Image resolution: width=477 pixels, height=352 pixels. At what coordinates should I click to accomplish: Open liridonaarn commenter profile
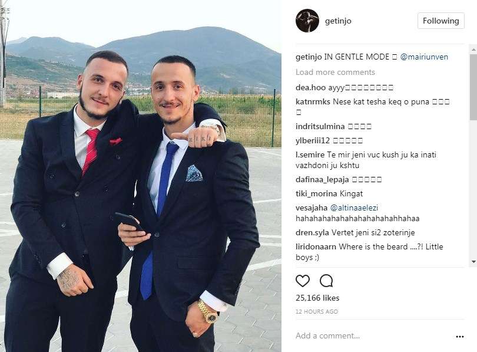[x=316, y=246]
